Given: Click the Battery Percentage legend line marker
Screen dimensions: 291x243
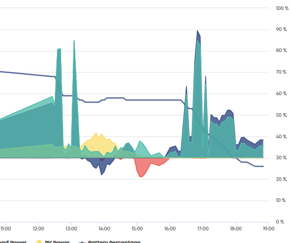Looking at the screenshot, I should (x=82, y=242).
